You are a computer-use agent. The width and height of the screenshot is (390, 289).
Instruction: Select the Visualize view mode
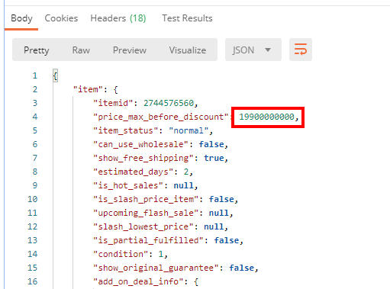coord(188,50)
